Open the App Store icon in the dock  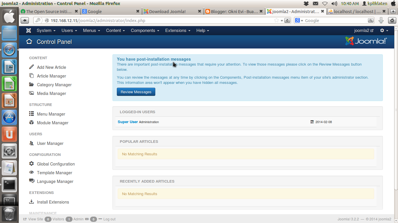9,117
